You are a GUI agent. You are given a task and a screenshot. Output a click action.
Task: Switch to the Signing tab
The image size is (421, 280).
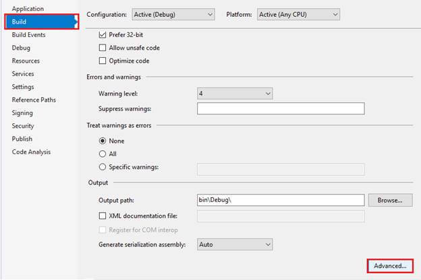(x=22, y=113)
